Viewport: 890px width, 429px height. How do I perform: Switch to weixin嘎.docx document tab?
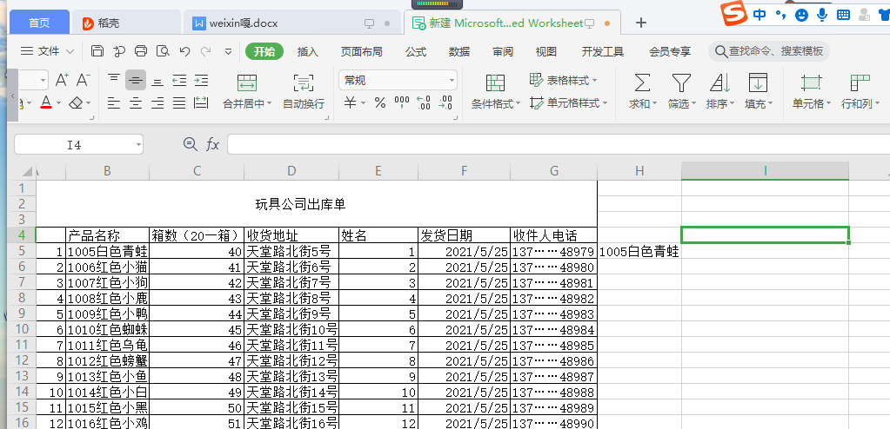click(292, 23)
